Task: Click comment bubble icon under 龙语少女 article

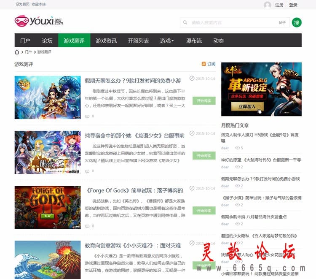Action: point(87,171)
